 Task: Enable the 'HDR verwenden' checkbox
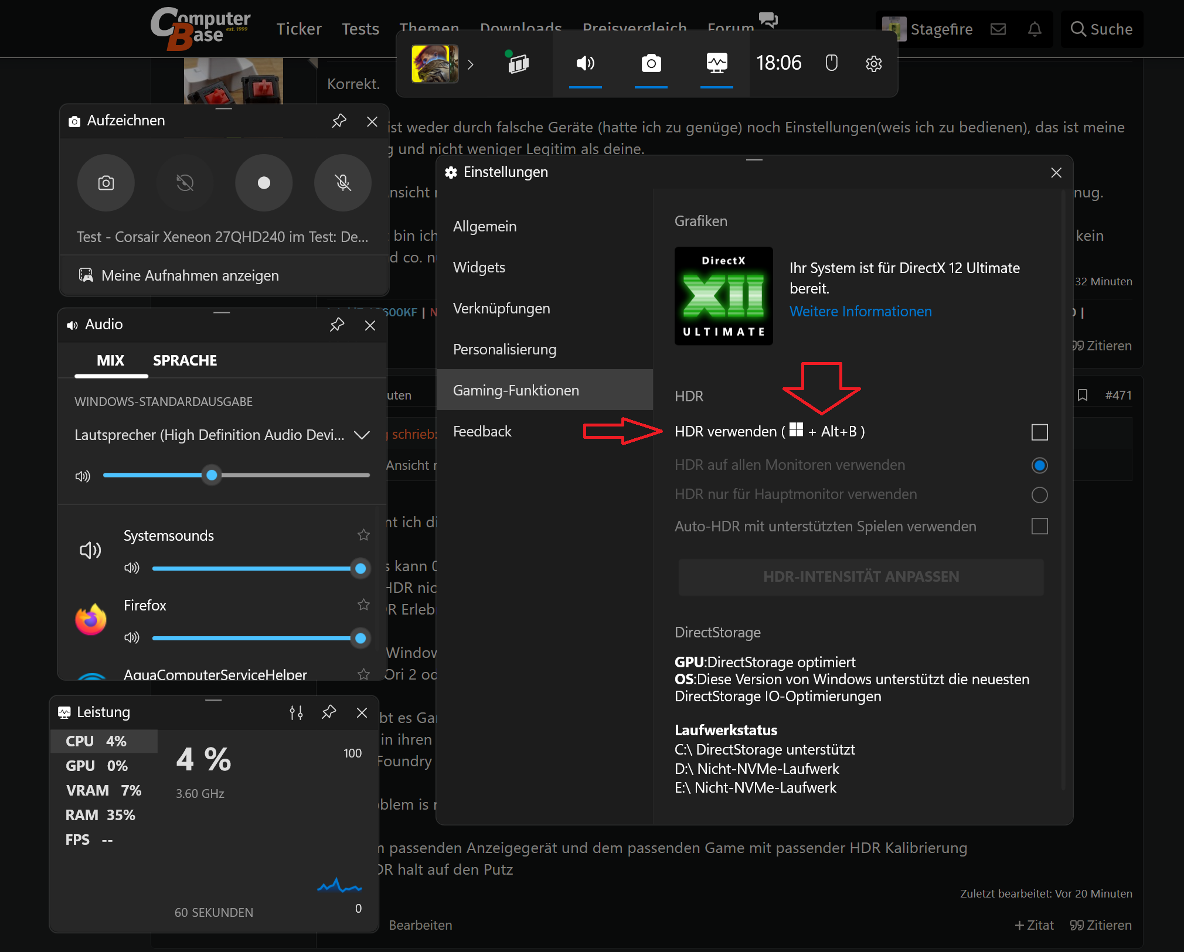coord(1040,432)
